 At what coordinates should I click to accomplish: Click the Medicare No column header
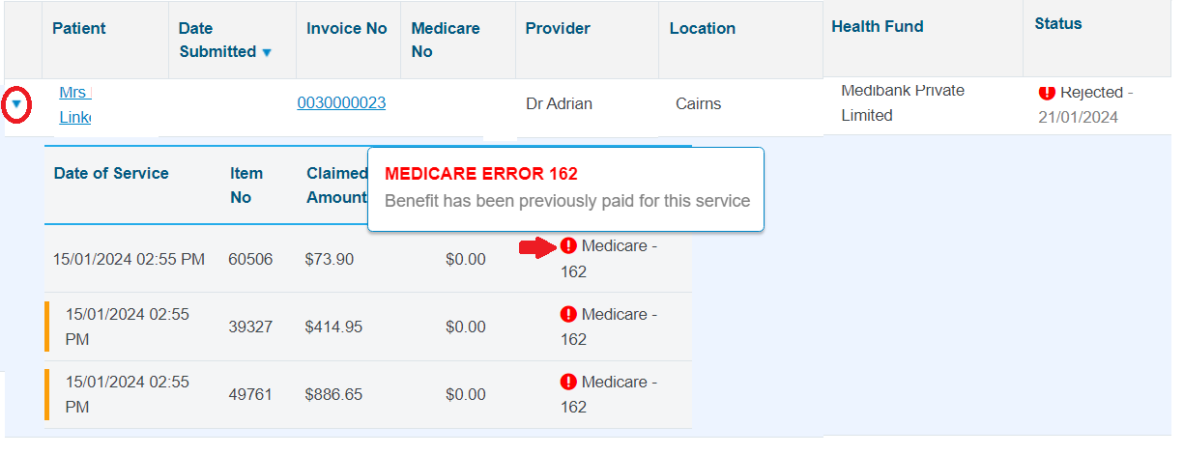point(445,40)
